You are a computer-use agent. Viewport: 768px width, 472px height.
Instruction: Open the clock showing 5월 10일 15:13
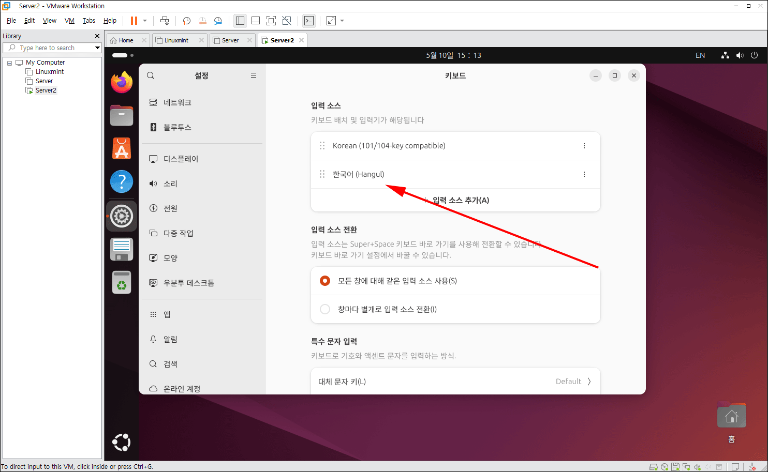pos(454,55)
